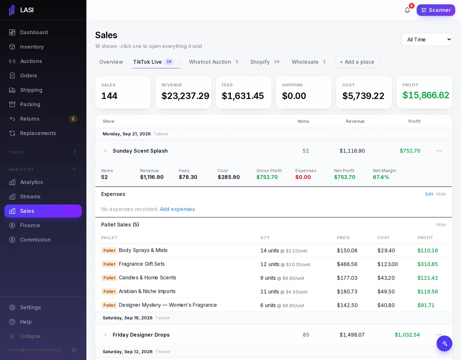
Task: Open the Sales page in the sidebar
Action: (x=43, y=211)
